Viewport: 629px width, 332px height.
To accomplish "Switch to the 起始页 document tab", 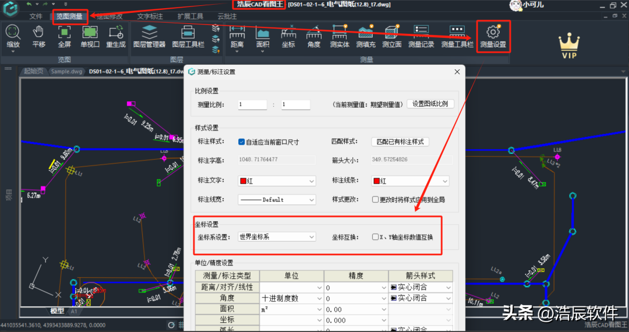I will [33, 72].
